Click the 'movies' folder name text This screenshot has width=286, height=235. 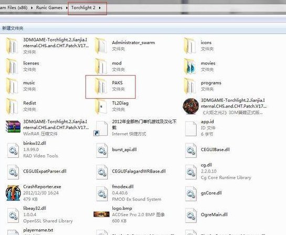pos(208,63)
